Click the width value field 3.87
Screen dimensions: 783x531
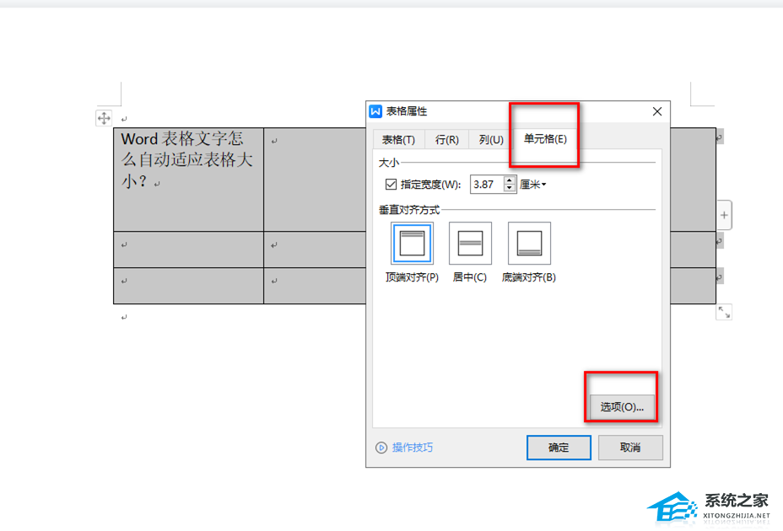pos(487,185)
